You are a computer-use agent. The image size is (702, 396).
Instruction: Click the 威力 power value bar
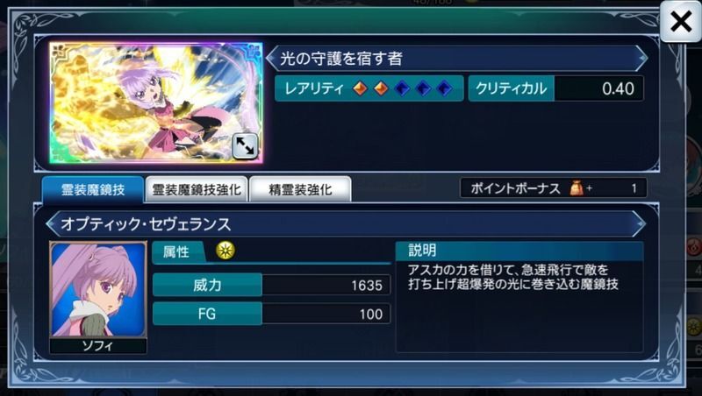(271, 285)
